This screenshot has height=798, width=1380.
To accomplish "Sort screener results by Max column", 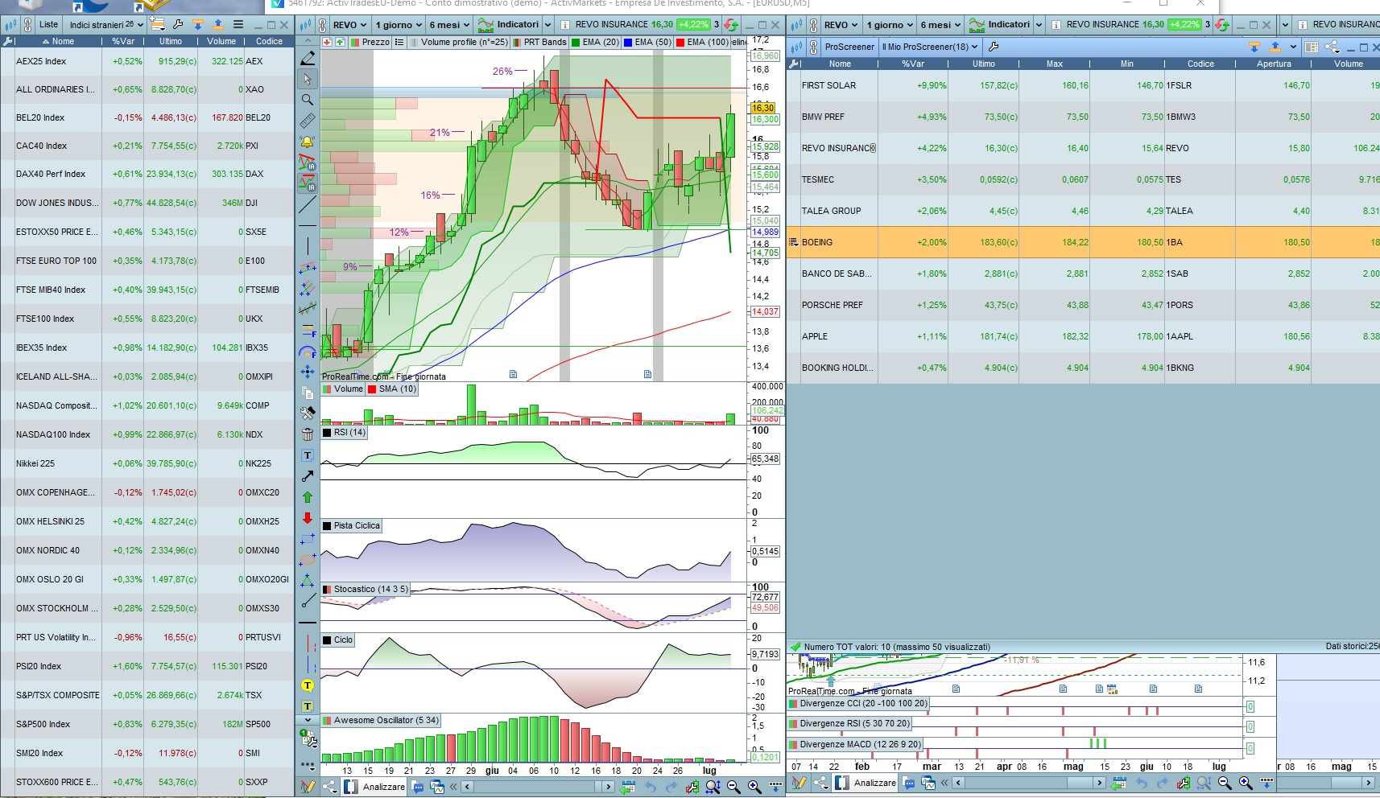I will point(1055,64).
